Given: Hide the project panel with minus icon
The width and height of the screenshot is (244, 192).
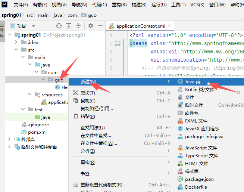Looking at the screenshot, I should pos(100,26).
